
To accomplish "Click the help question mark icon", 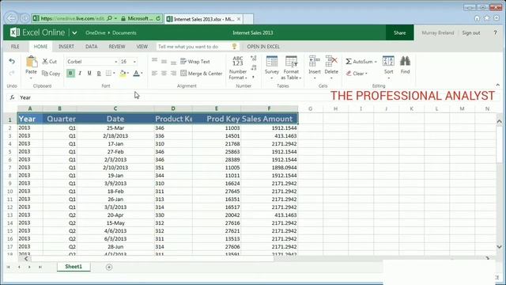I will pos(495,32).
